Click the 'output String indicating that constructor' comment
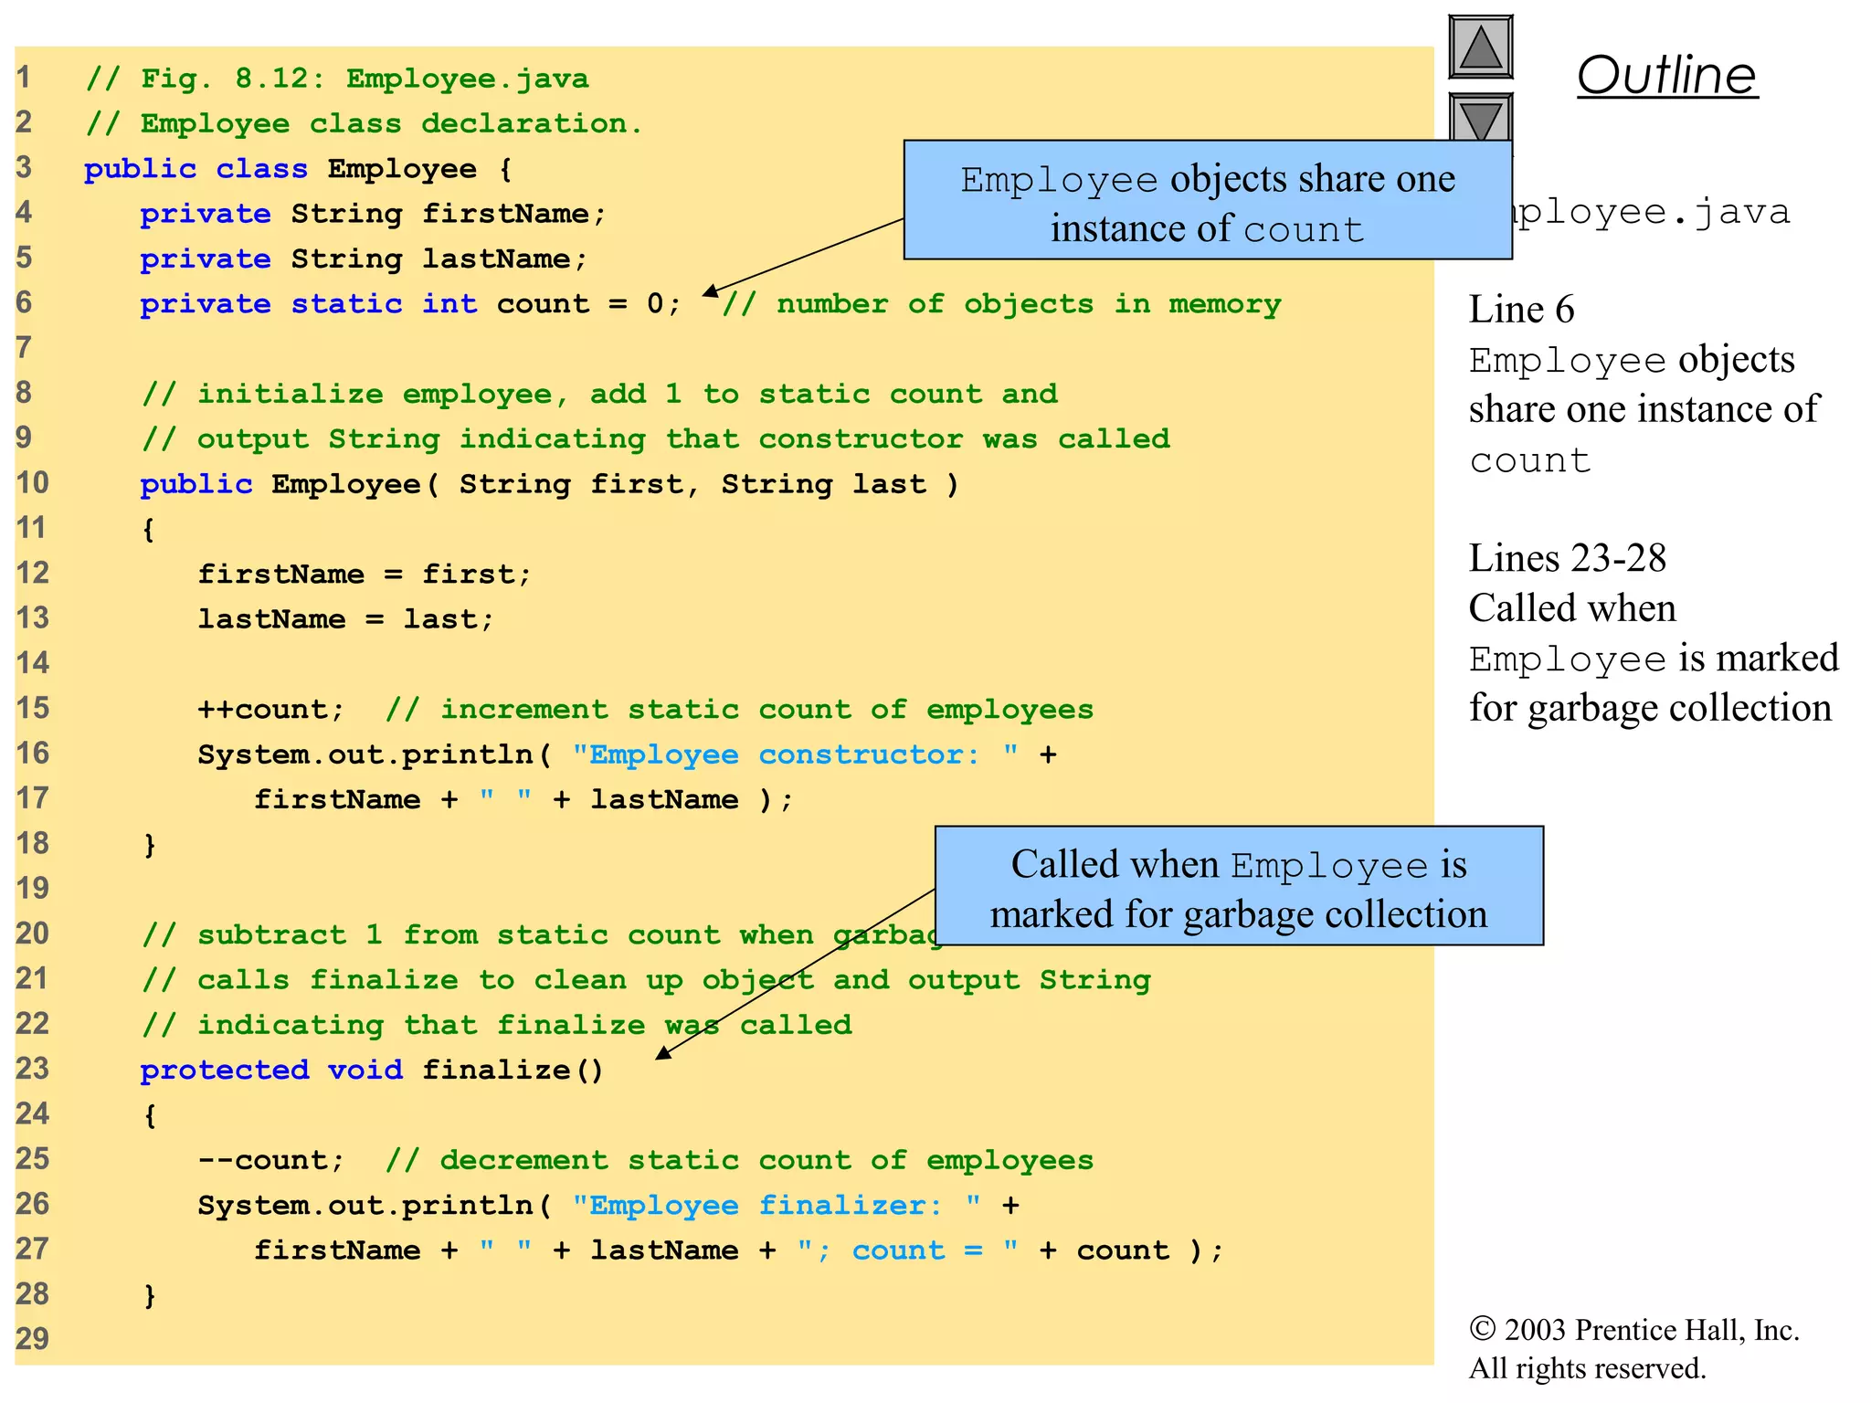The image size is (1871, 1403). [x=656, y=439]
